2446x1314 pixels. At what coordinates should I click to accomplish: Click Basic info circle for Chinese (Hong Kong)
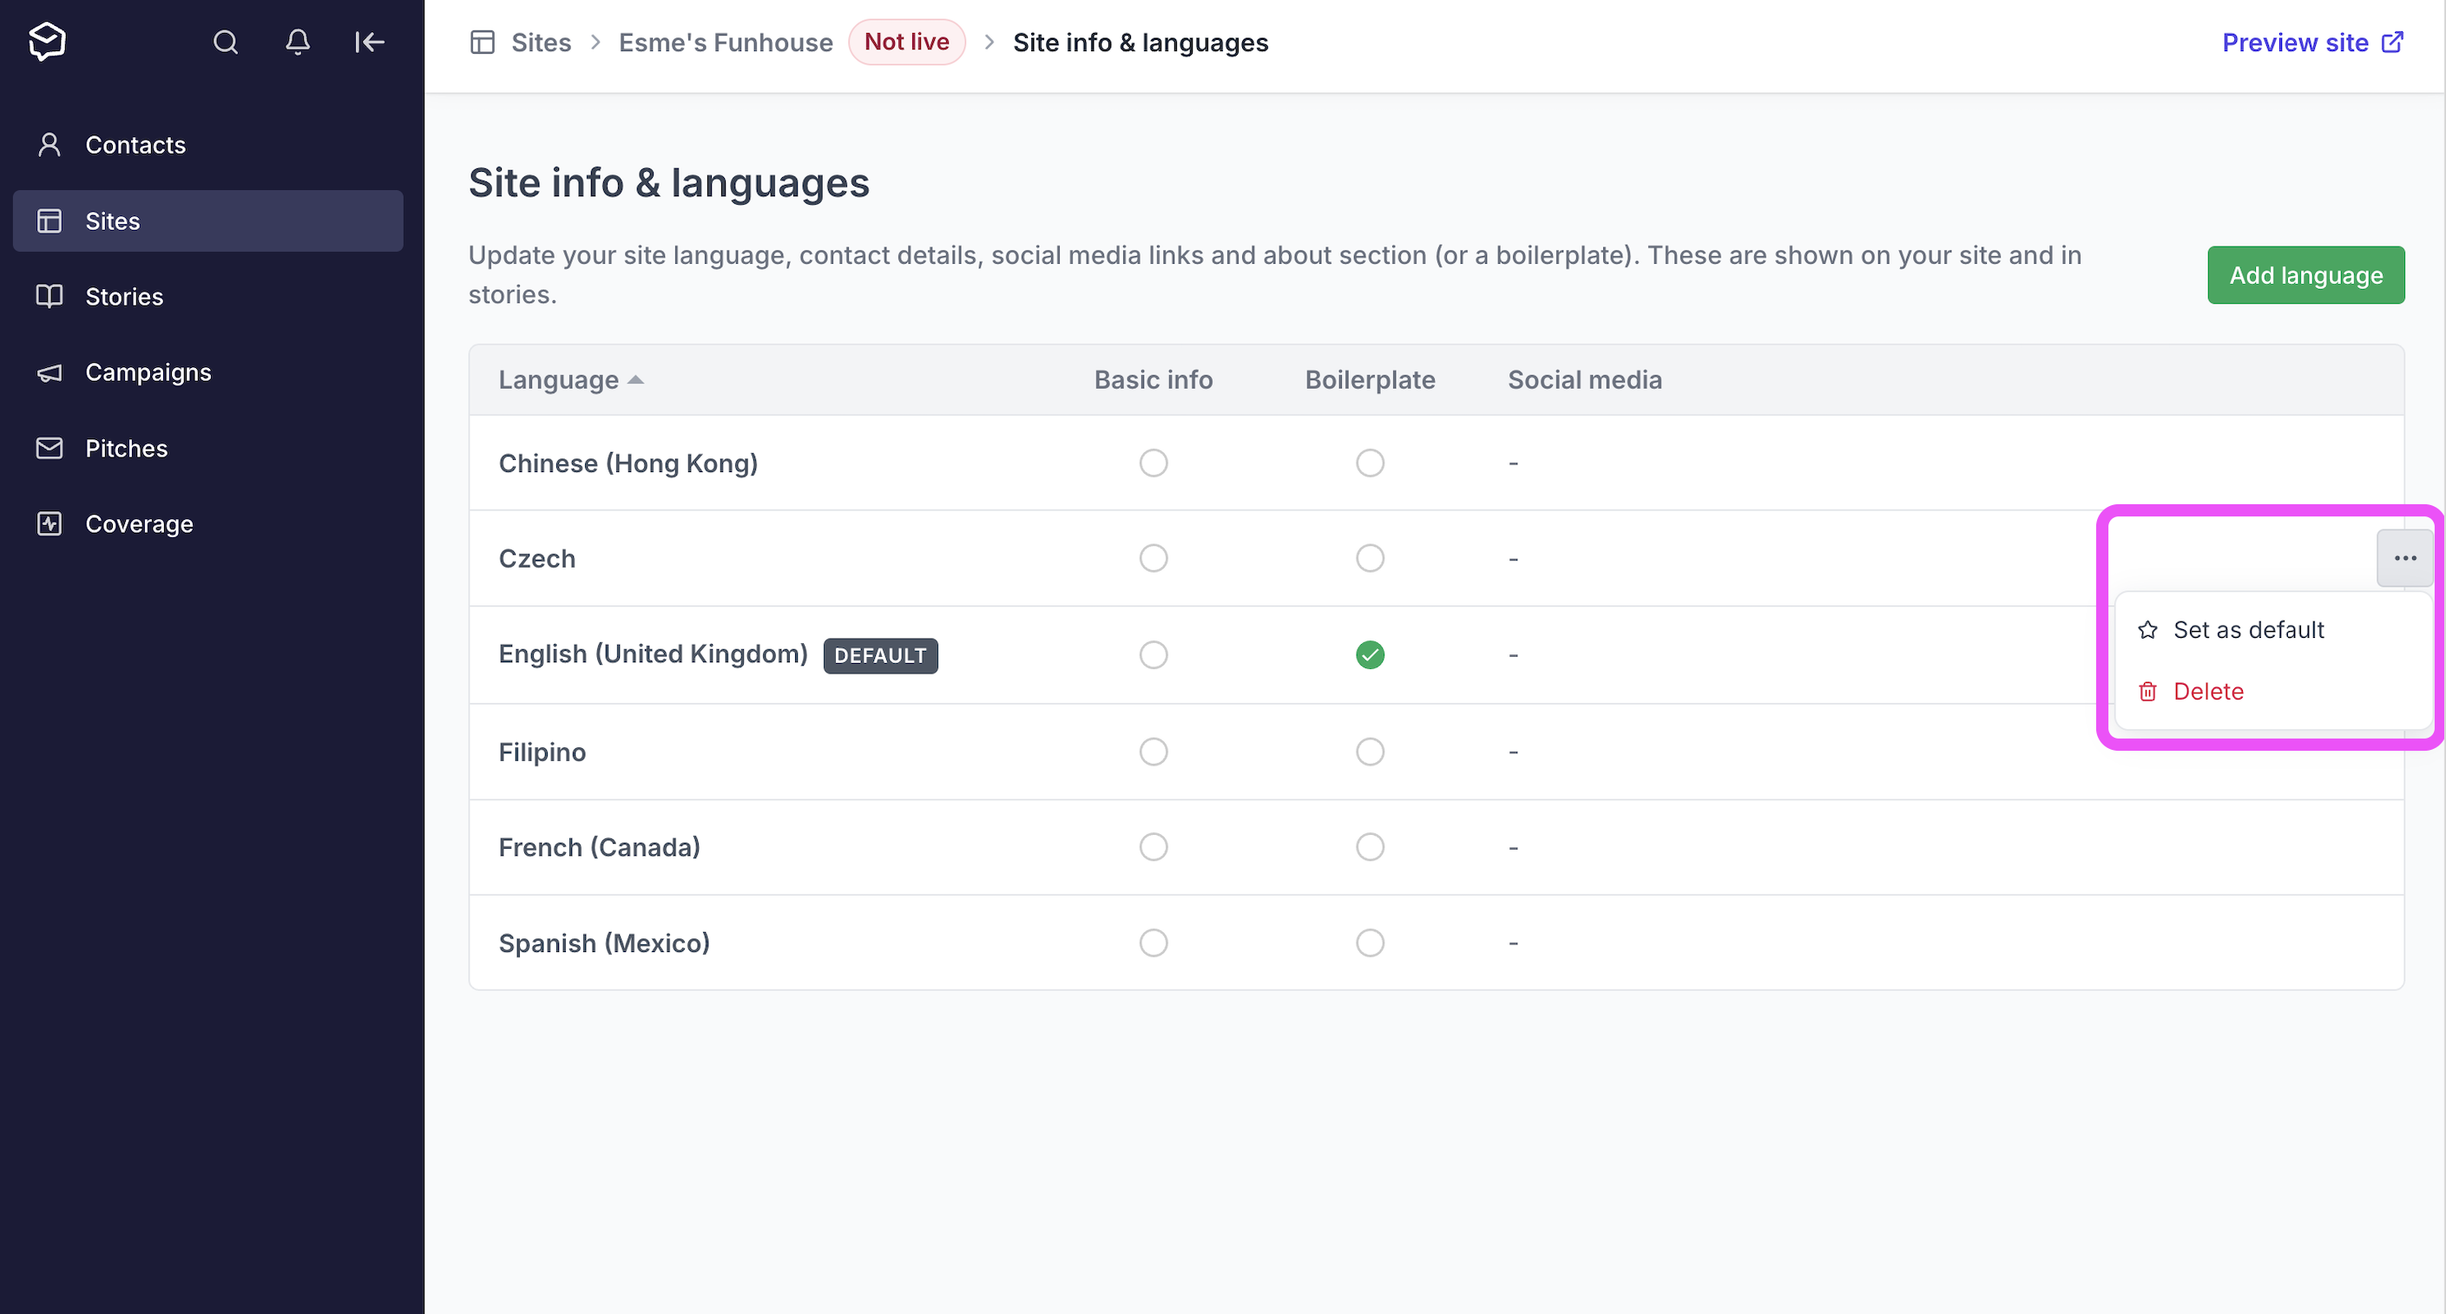[x=1154, y=463]
